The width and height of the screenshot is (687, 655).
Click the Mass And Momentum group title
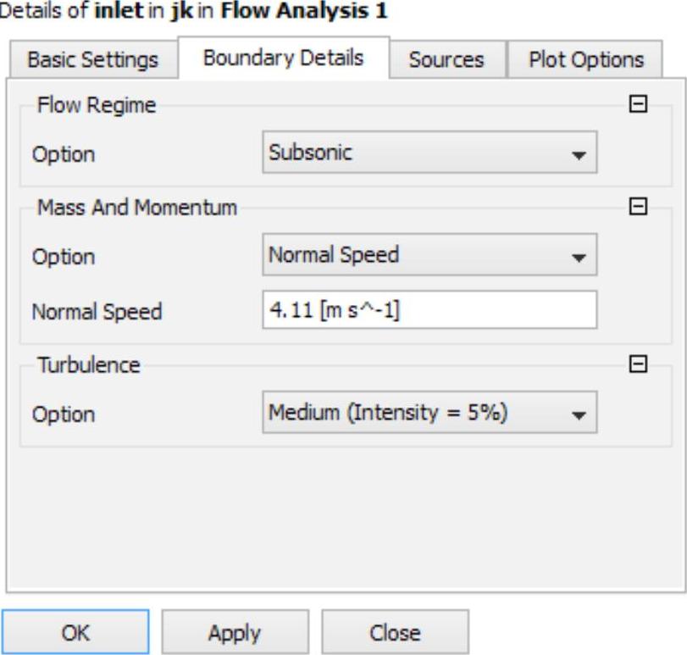137,207
